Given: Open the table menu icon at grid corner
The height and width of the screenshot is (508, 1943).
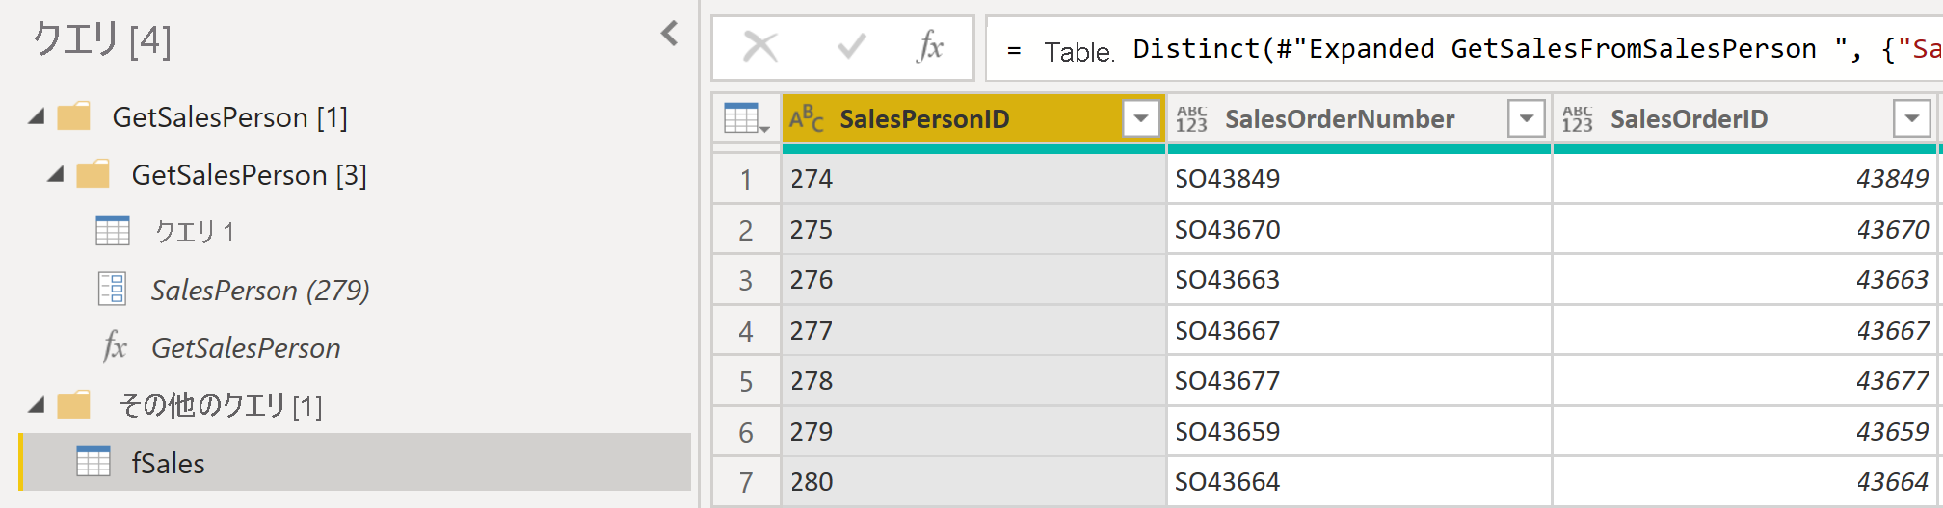Looking at the screenshot, I should pos(746,119).
